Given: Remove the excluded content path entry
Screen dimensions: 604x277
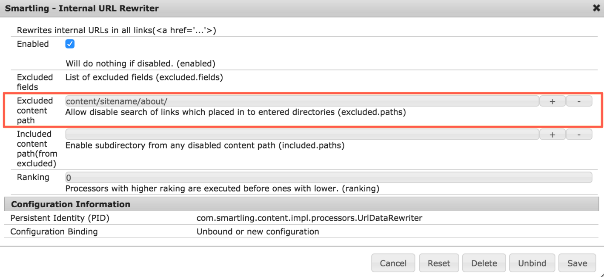Looking at the screenshot, I should [x=579, y=101].
